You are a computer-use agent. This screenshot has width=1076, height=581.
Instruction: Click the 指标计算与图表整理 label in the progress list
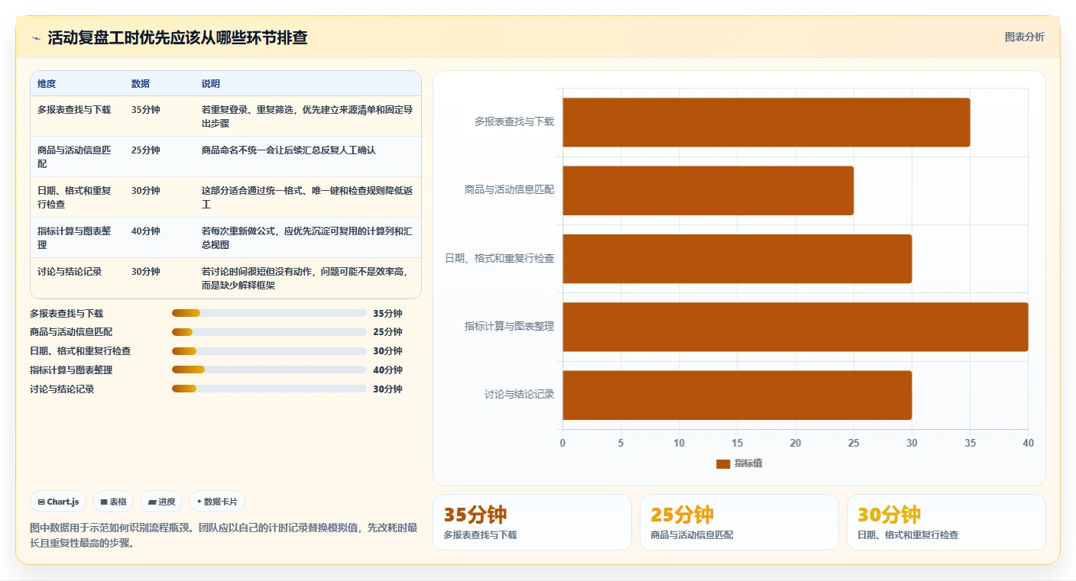coord(71,370)
